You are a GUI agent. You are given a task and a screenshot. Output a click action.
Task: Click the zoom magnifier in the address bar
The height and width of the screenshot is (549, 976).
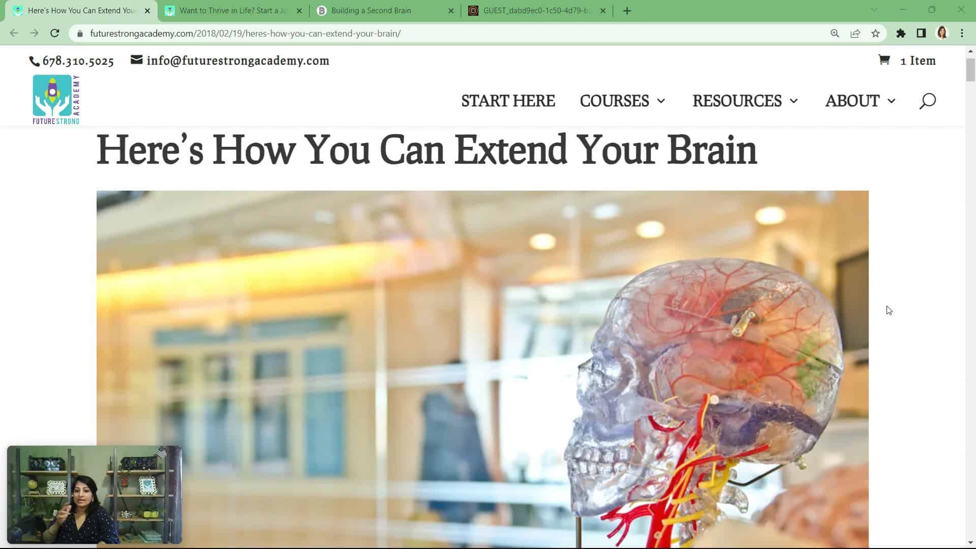click(835, 34)
